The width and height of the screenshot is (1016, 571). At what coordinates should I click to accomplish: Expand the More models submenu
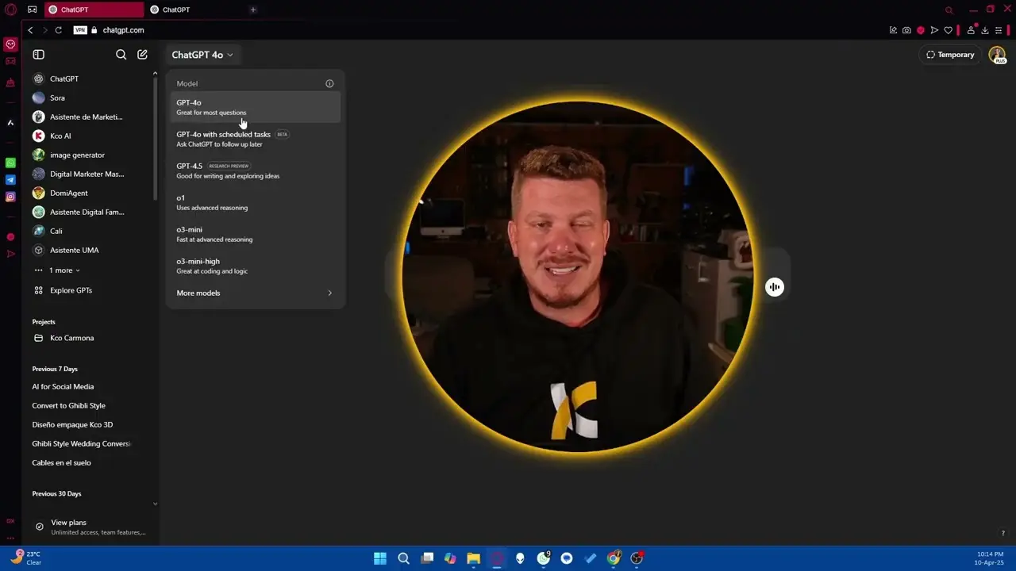(256, 293)
